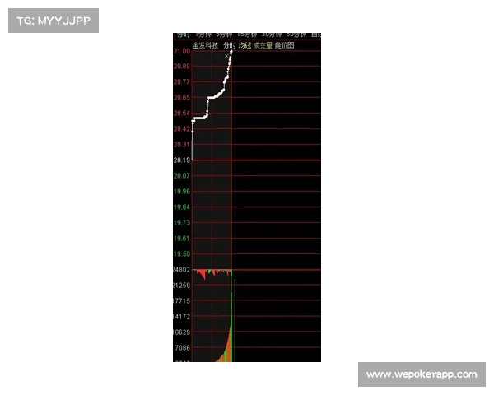Open the 15分钟 chart tab
This screenshot has width=494, height=395.
tap(247, 35)
